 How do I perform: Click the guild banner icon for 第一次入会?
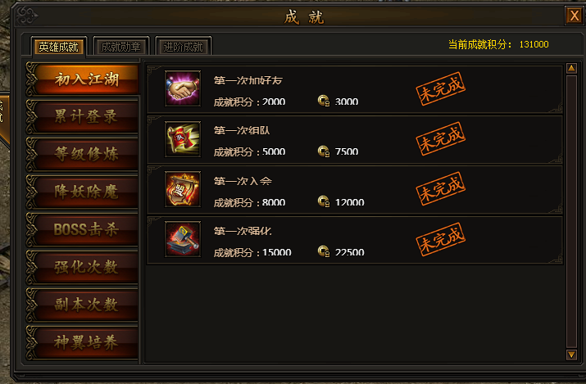click(x=183, y=189)
